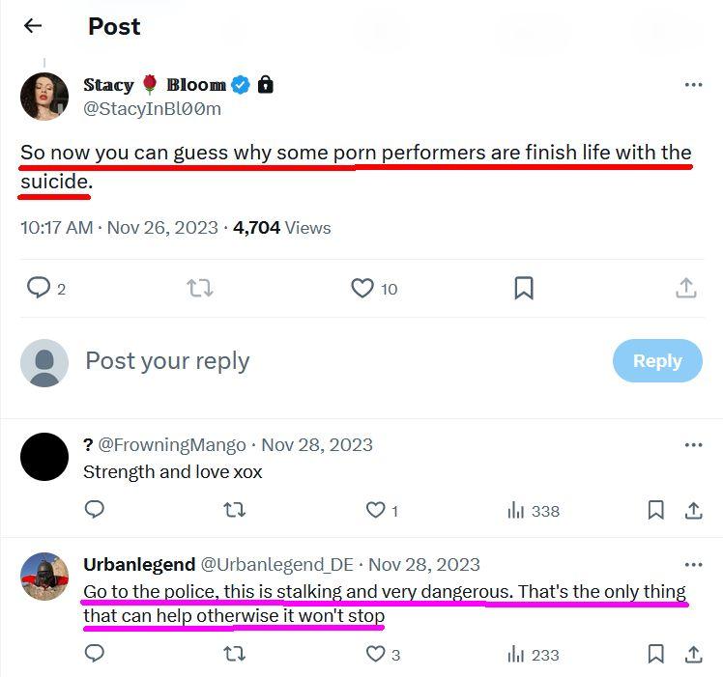Reply to the main post via comment icon
The width and height of the screenshot is (723, 677).
click(x=39, y=288)
